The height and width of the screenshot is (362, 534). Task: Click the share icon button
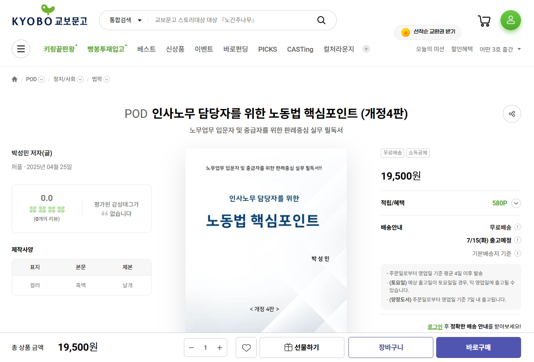click(x=512, y=114)
